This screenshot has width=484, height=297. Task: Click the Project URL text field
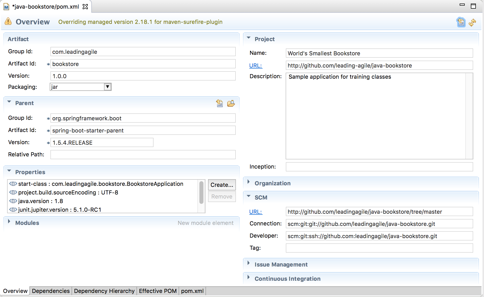(x=379, y=65)
